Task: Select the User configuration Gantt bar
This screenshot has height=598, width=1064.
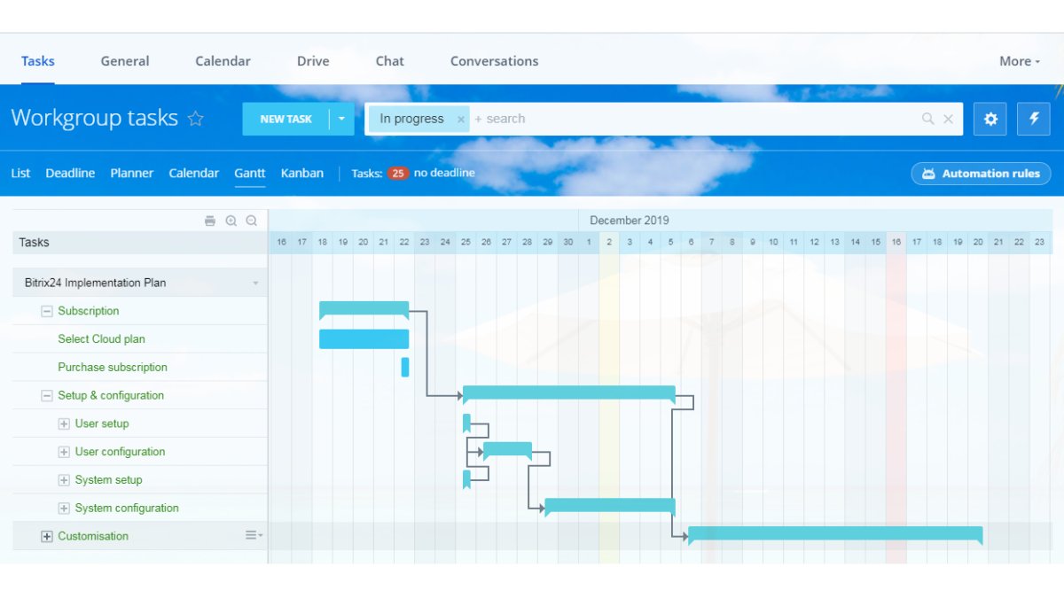Action: point(507,450)
